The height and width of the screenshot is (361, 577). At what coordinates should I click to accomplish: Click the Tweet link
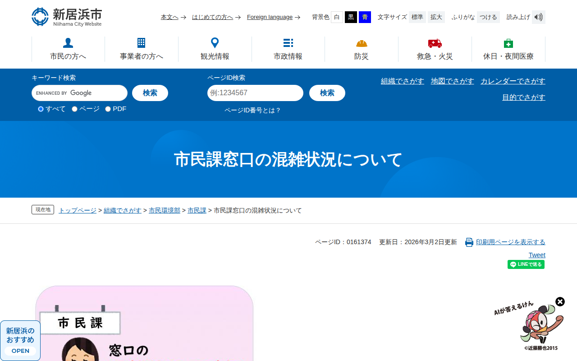(537, 255)
